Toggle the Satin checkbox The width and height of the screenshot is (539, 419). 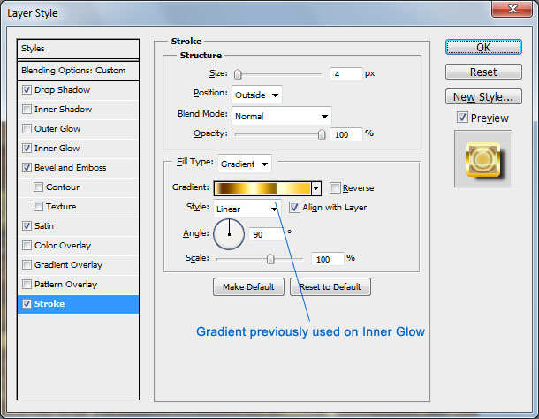click(27, 225)
